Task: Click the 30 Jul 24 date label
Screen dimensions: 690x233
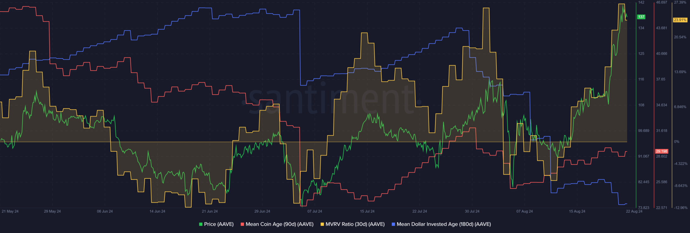Action: coord(472,211)
